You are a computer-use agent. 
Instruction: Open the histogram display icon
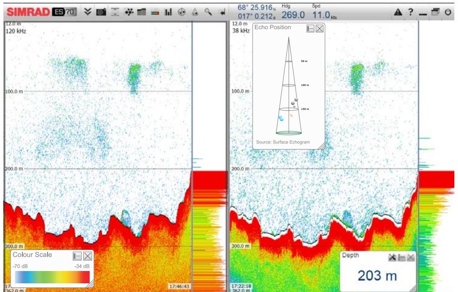click(168, 11)
